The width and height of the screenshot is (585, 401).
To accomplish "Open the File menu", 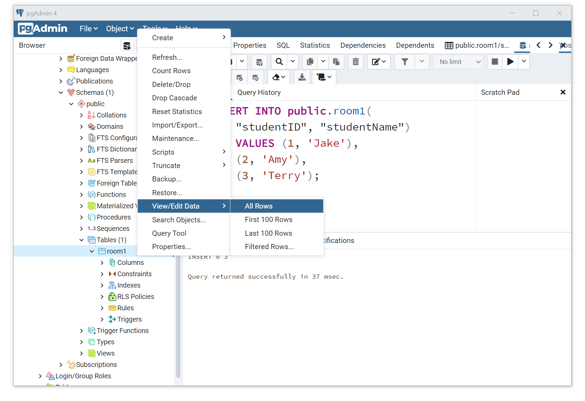I will (89, 29).
